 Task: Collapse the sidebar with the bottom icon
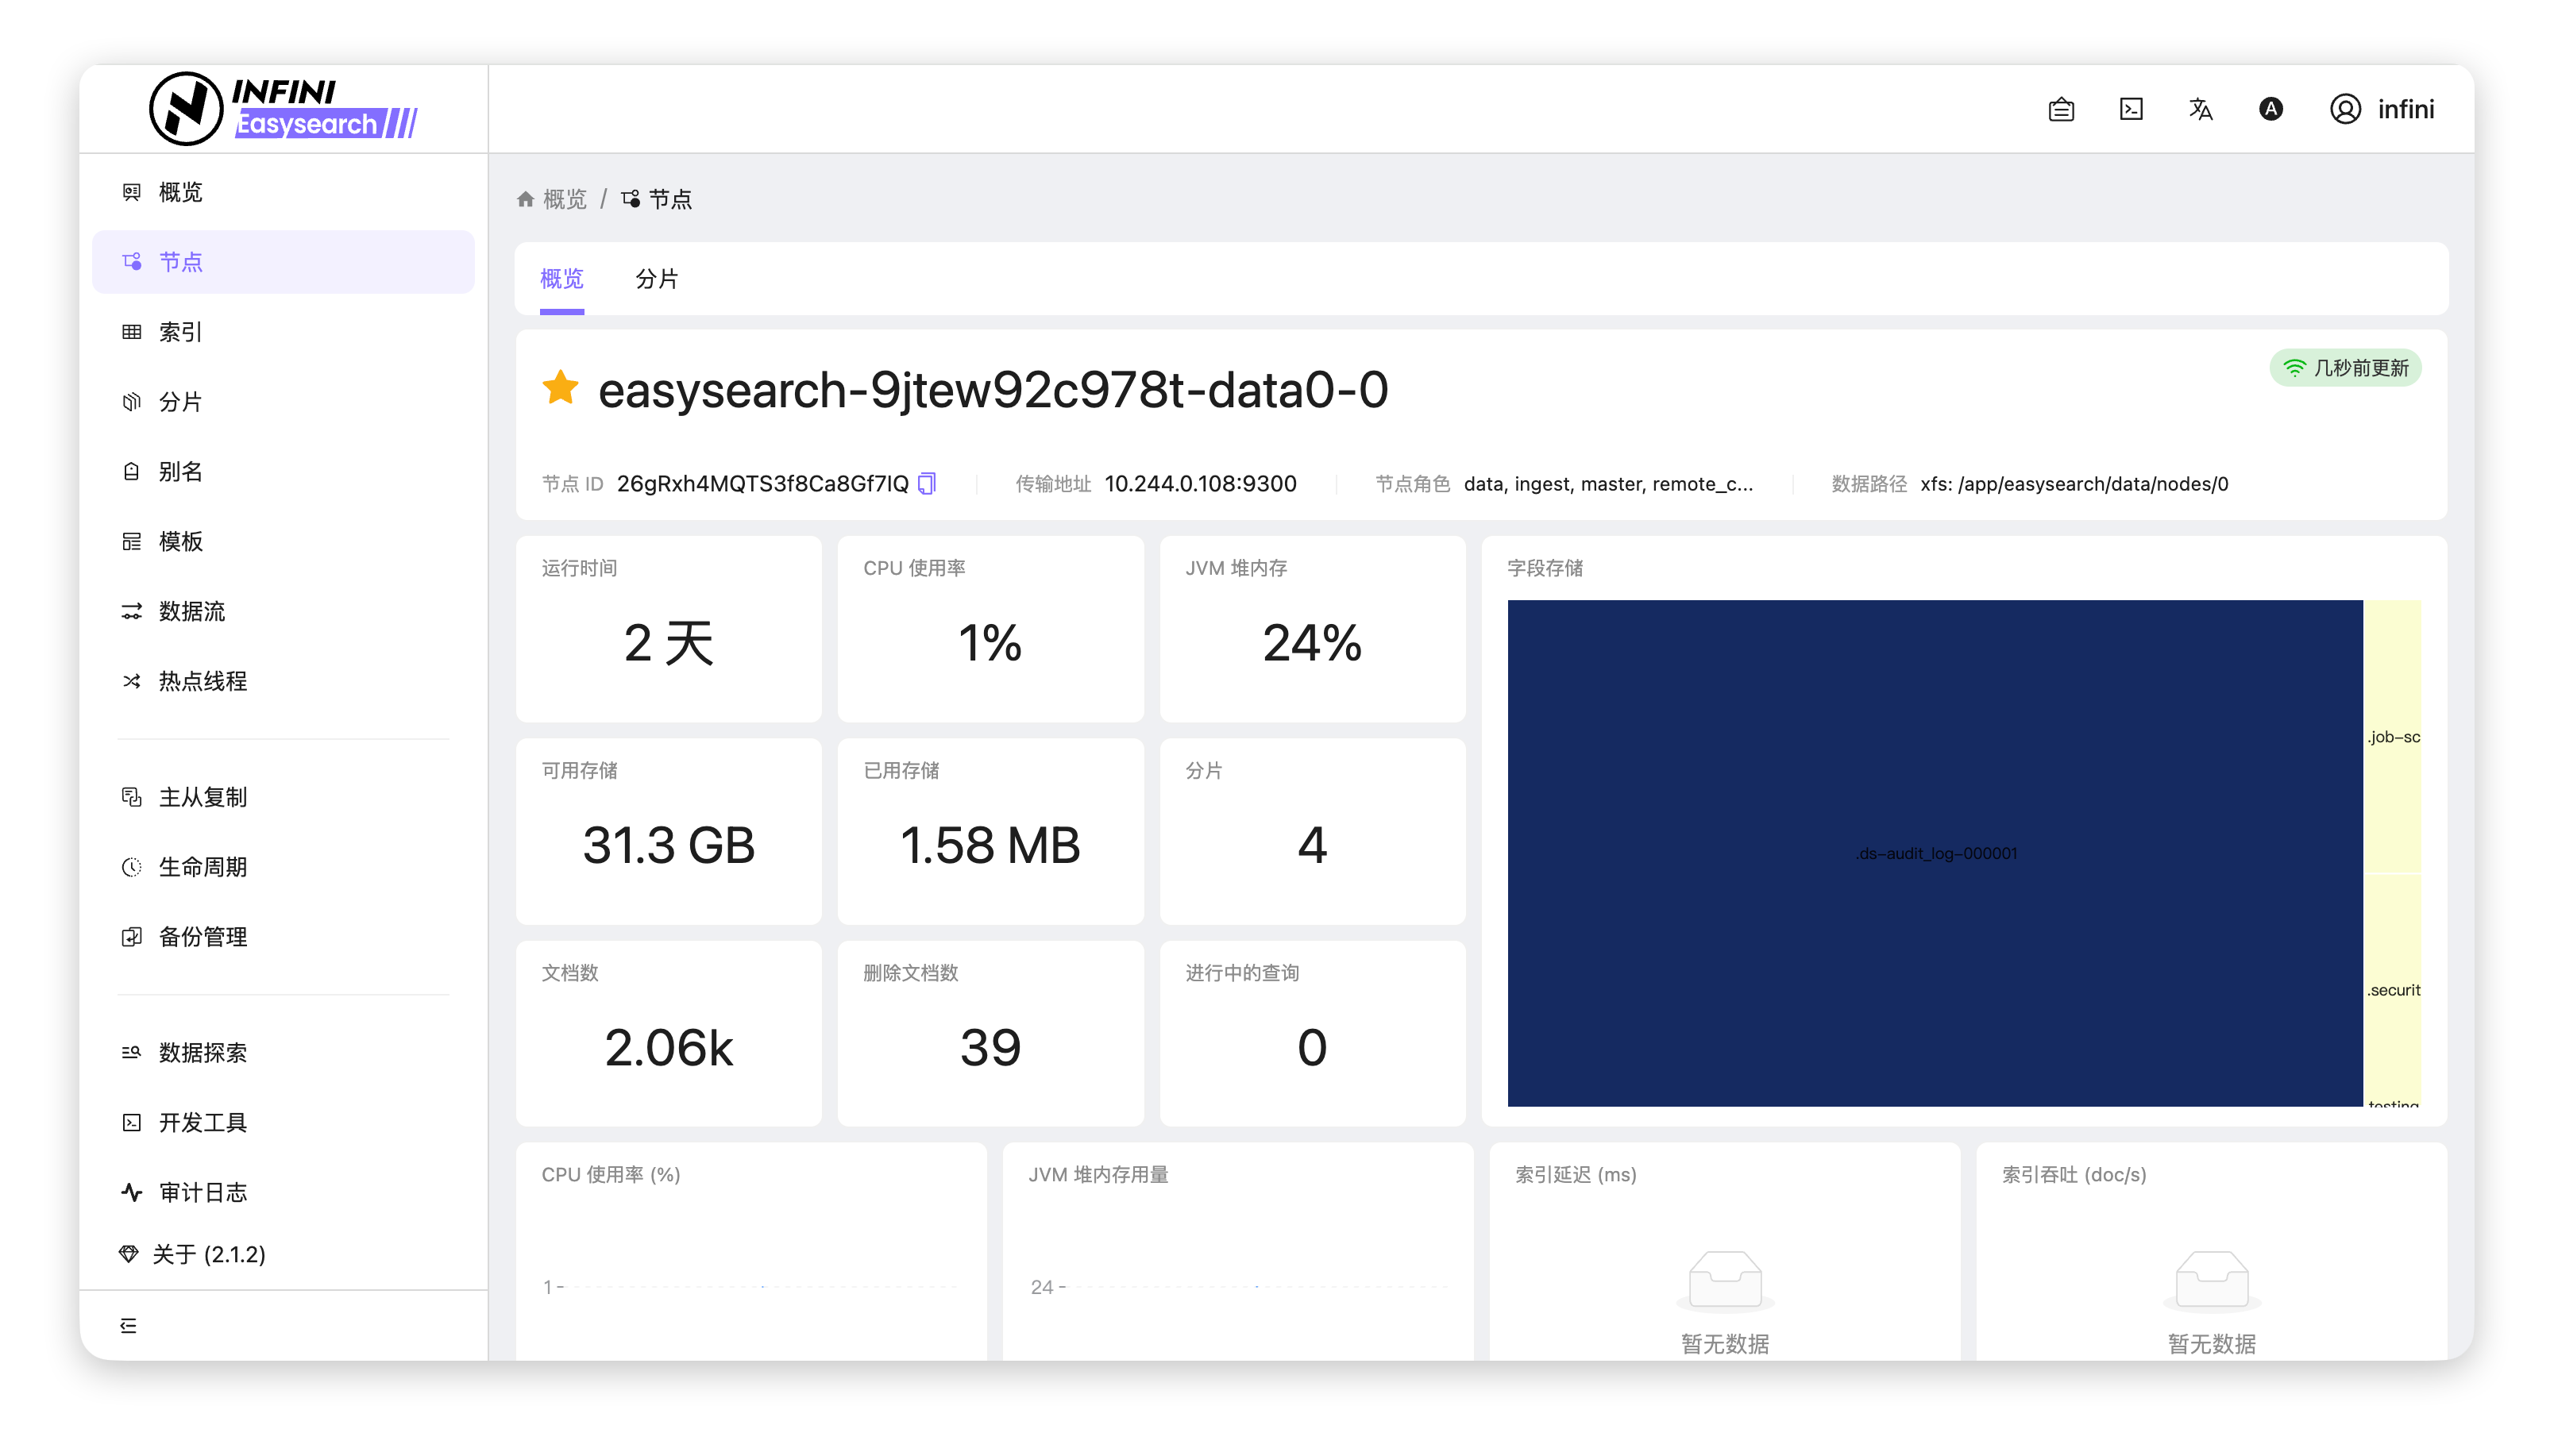pos(129,1325)
